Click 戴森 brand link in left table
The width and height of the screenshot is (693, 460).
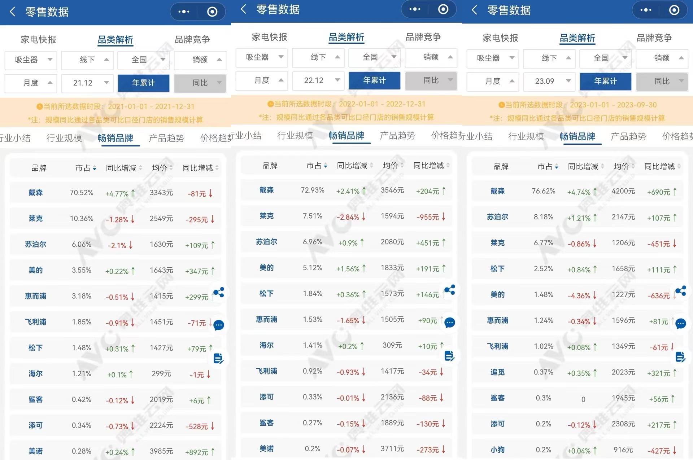[35, 193]
